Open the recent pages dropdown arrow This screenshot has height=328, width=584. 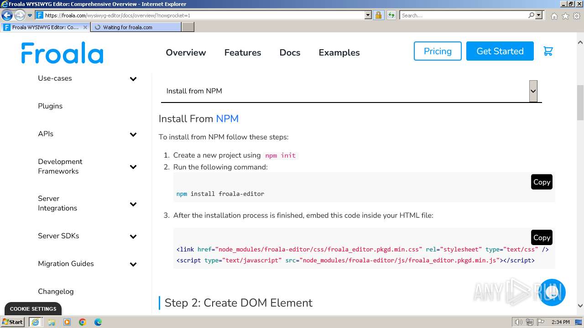pos(30,15)
